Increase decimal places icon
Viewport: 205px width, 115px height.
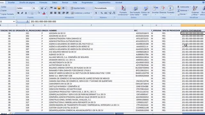(110, 13)
